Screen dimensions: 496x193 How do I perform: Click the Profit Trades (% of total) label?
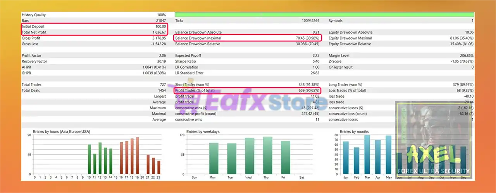(x=195, y=90)
